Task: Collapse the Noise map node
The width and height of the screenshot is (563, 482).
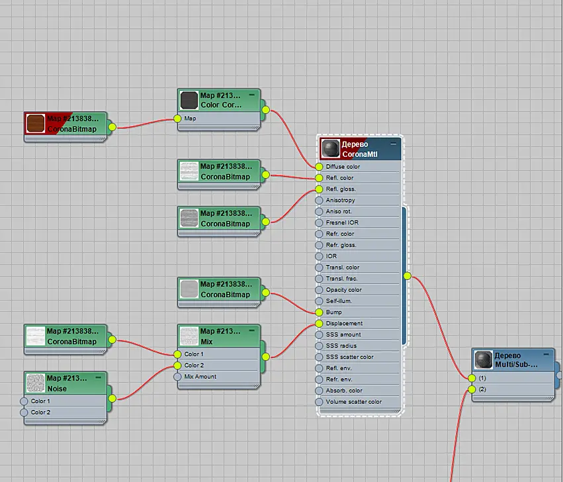Action: (x=99, y=377)
